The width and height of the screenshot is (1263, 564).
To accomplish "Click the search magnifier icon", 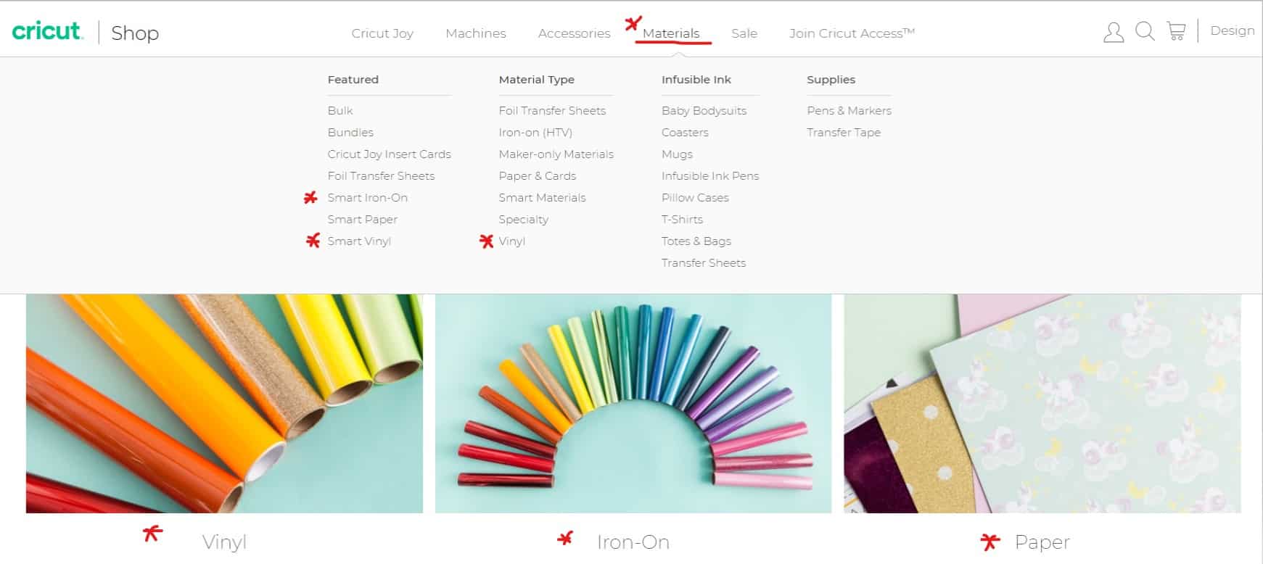I will tap(1145, 31).
